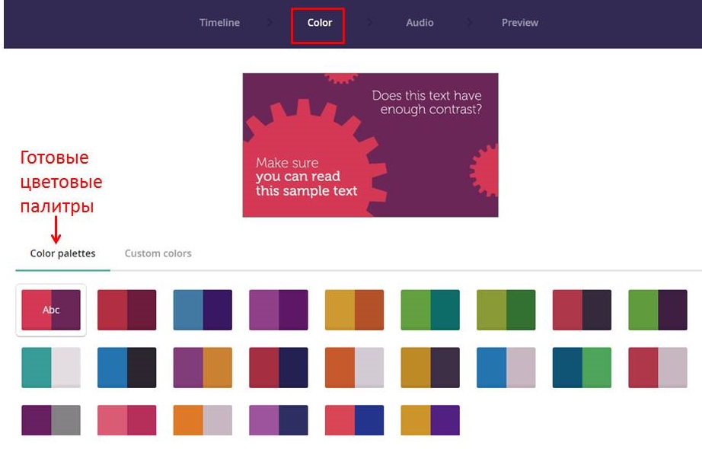Pick the purple and orange palette
The width and height of the screenshot is (702, 449).
(x=203, y=368)
